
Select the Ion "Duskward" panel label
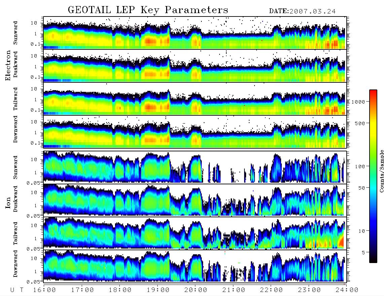[15, 199]
